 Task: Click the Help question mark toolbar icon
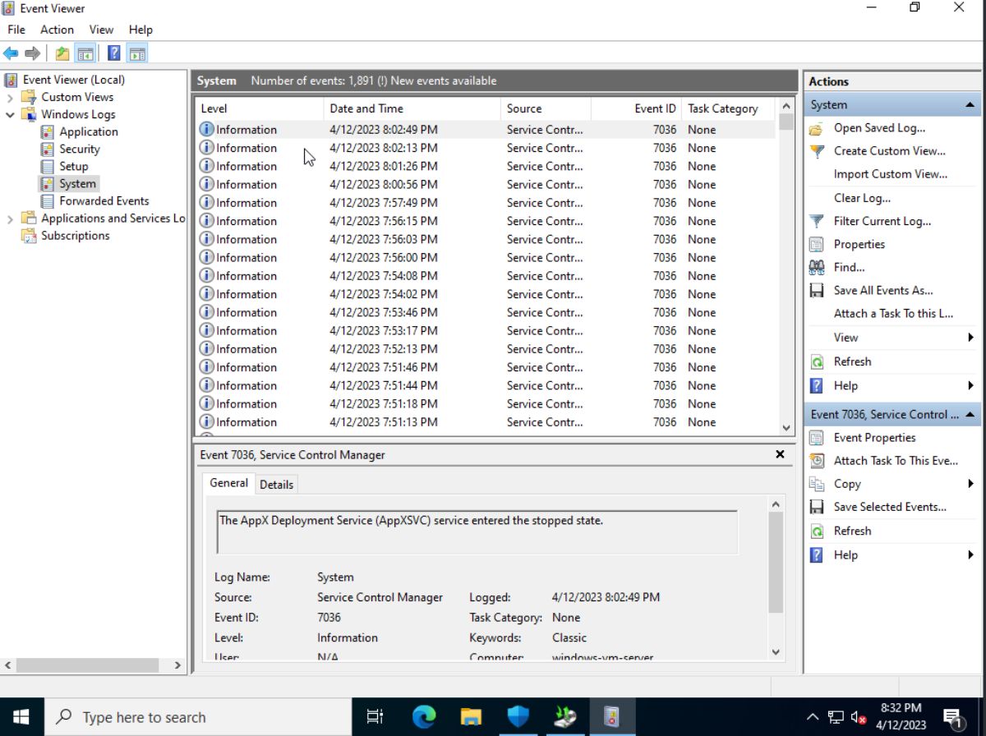pyautogui.click(x=113, y=53)
